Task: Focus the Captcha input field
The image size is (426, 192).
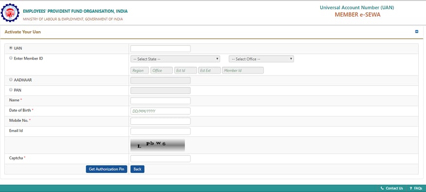Action: (x=161, y=158)
